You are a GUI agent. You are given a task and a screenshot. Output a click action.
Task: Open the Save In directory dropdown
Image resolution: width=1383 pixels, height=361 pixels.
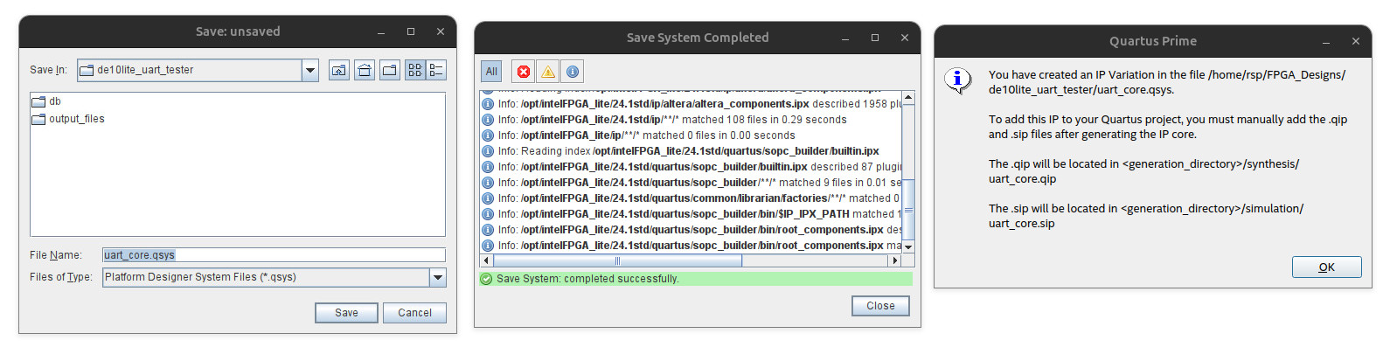[x=310, y=70]
